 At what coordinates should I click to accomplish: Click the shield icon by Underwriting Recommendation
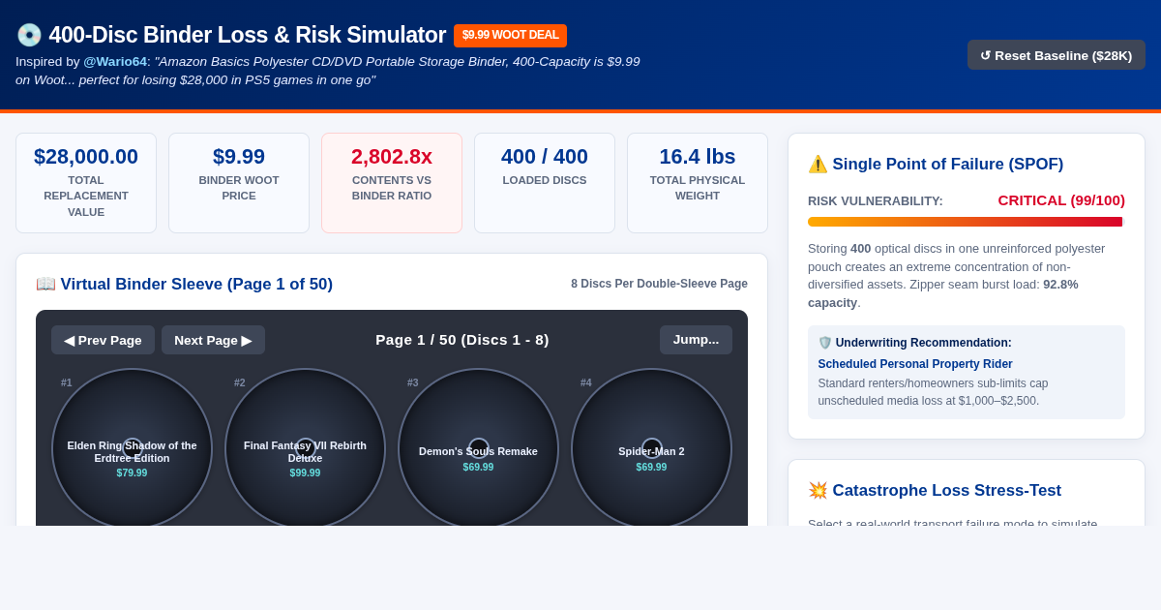pos(825,343)
